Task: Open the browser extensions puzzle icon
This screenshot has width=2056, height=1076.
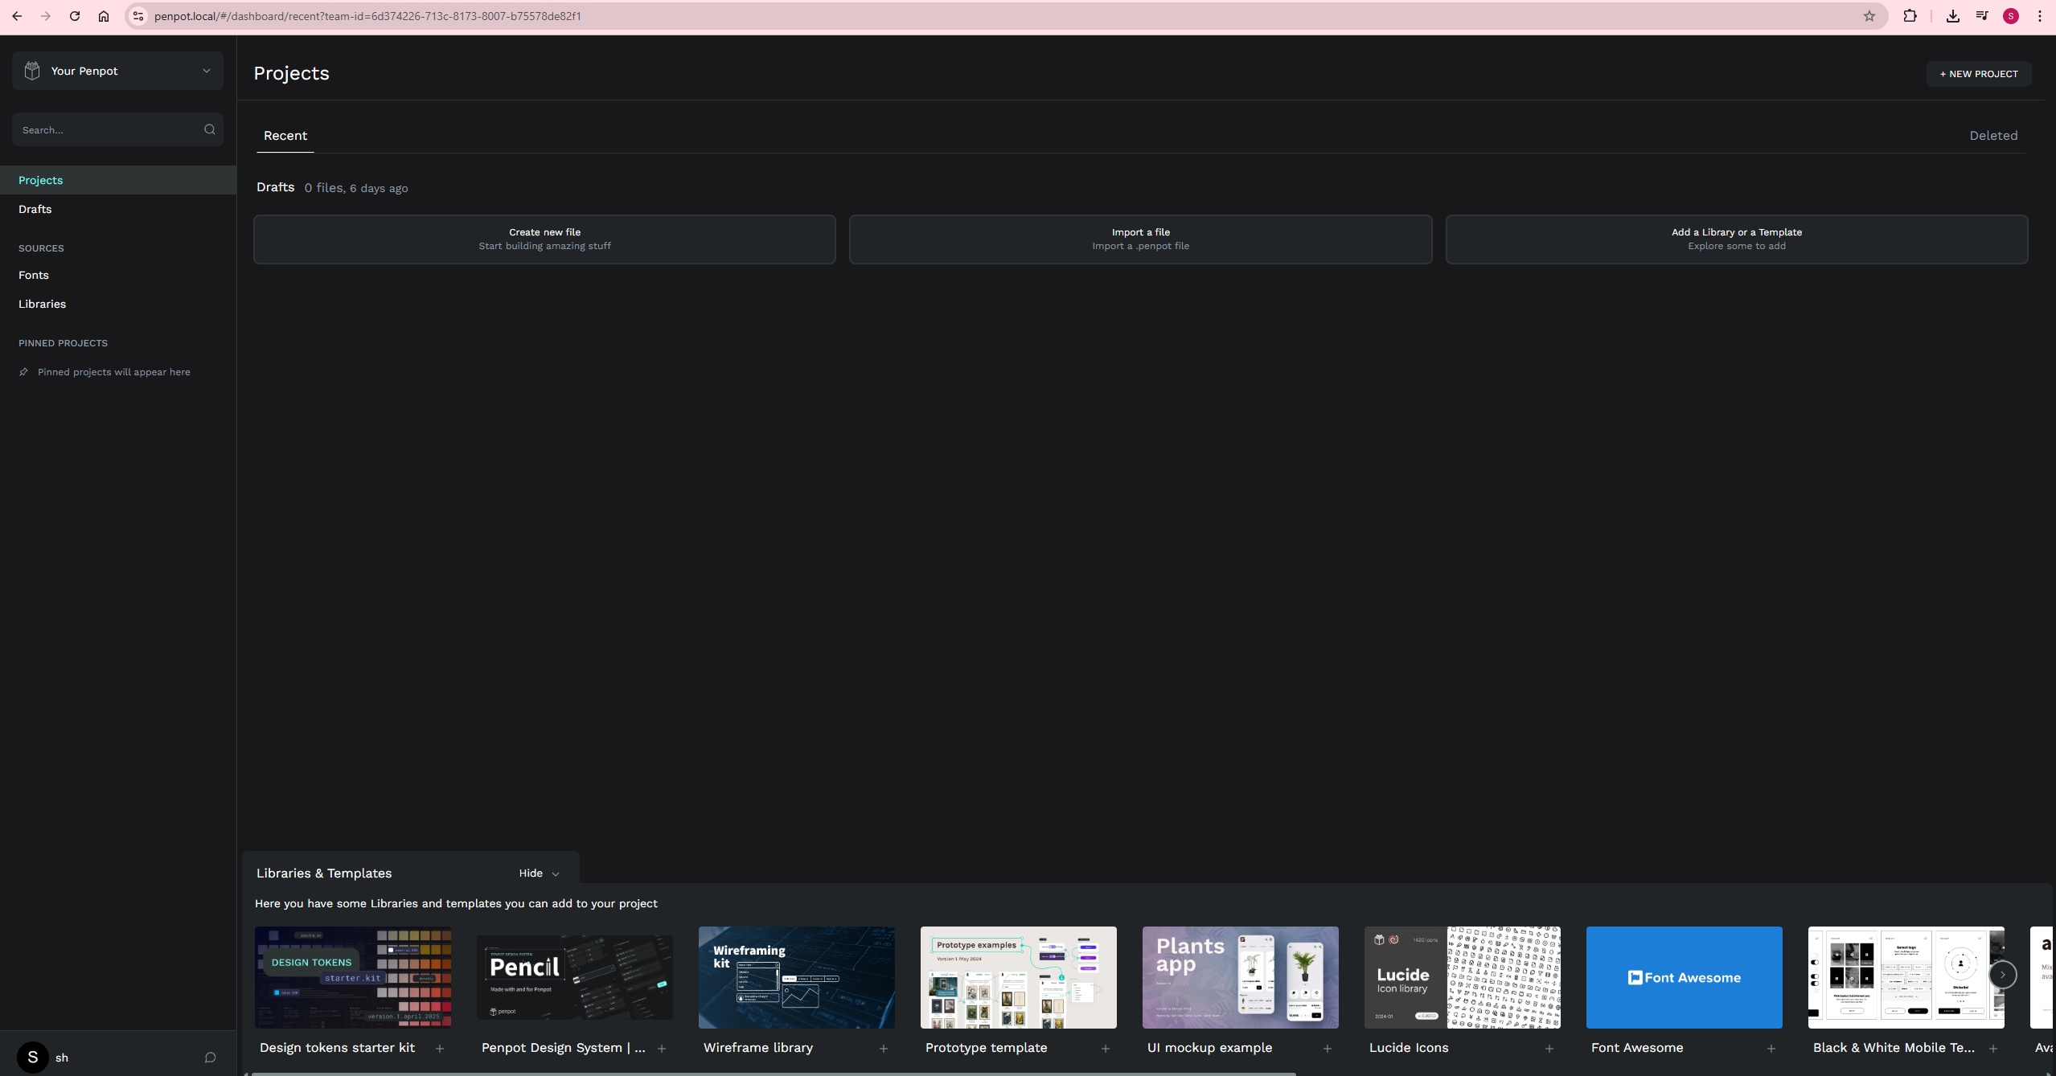Action: (x=1910, y=16)
